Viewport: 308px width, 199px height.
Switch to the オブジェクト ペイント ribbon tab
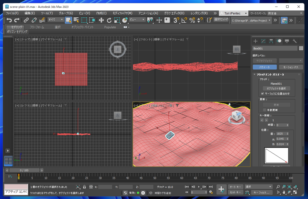pos(82,27)
